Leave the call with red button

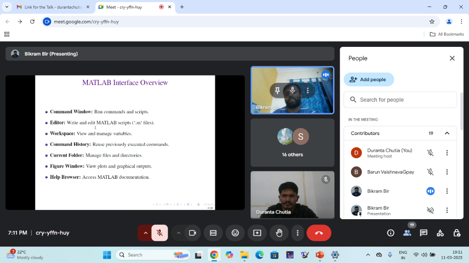[319, 233]
